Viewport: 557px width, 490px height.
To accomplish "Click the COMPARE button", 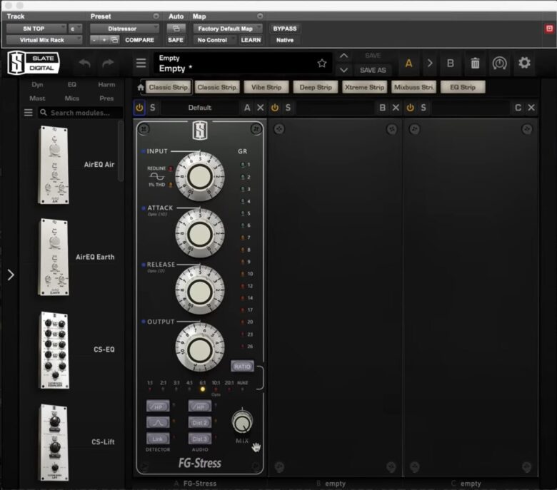I will click(139, 40).
